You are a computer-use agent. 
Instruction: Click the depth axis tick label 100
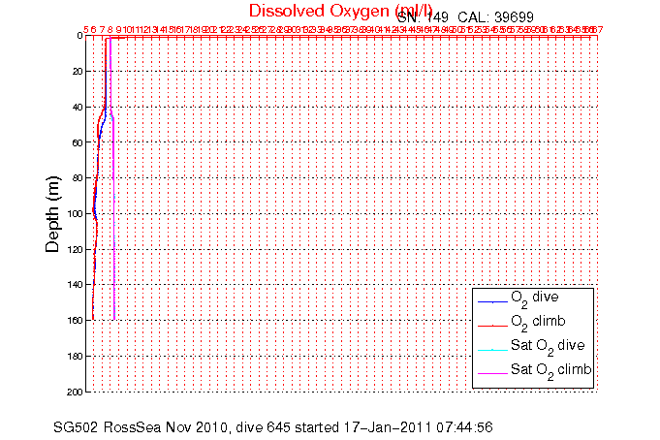(76, 214)
